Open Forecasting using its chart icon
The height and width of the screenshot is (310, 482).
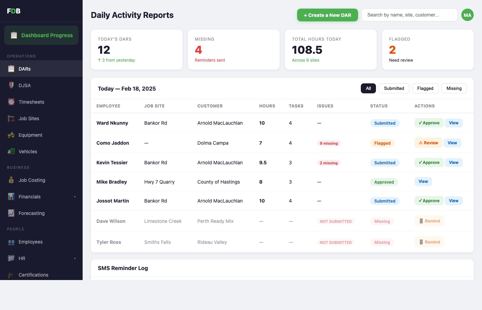(x=11, y=213)
